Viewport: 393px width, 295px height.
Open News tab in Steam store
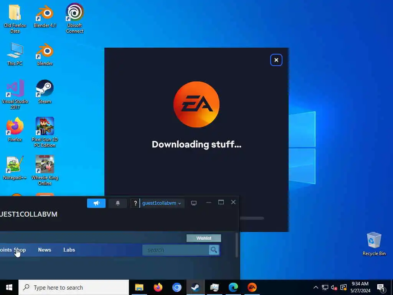tap(45, 250)
